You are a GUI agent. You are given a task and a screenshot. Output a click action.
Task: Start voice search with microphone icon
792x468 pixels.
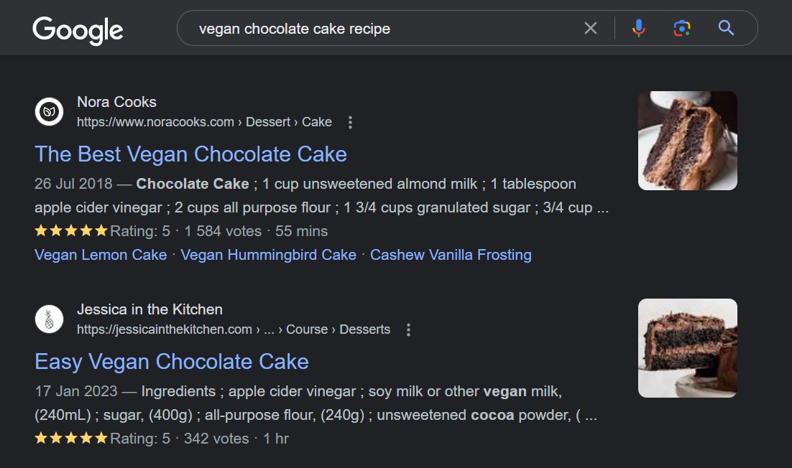click(638, 28)
